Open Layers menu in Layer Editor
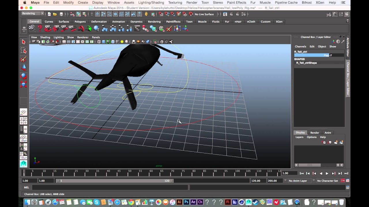 pos(299,137)
